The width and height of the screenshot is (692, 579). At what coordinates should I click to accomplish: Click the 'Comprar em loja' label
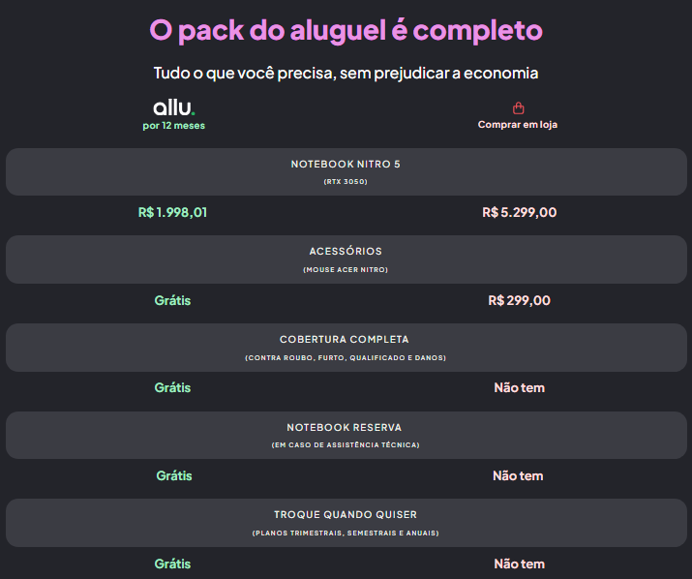(x=518, y=125)
